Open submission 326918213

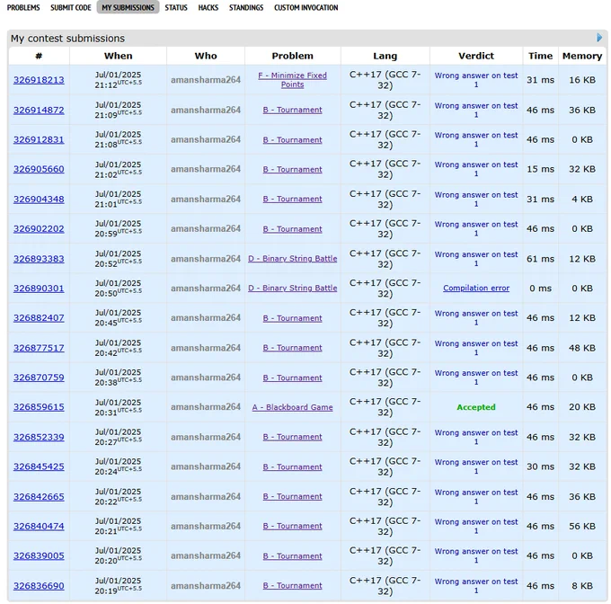point(39,80)
